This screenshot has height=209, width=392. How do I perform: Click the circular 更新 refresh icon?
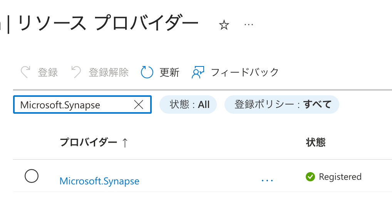tap(147, 72)
